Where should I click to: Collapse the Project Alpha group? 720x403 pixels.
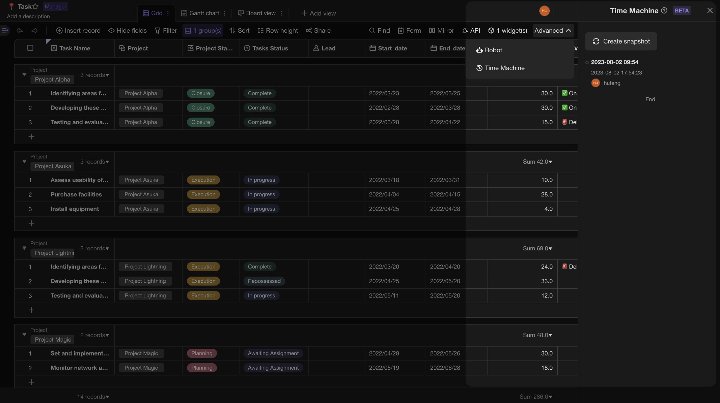24,75
